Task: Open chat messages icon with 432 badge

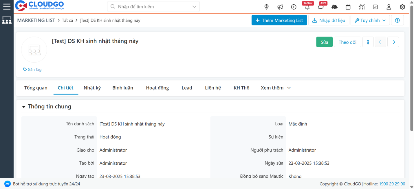Action: tap(321, 7)
